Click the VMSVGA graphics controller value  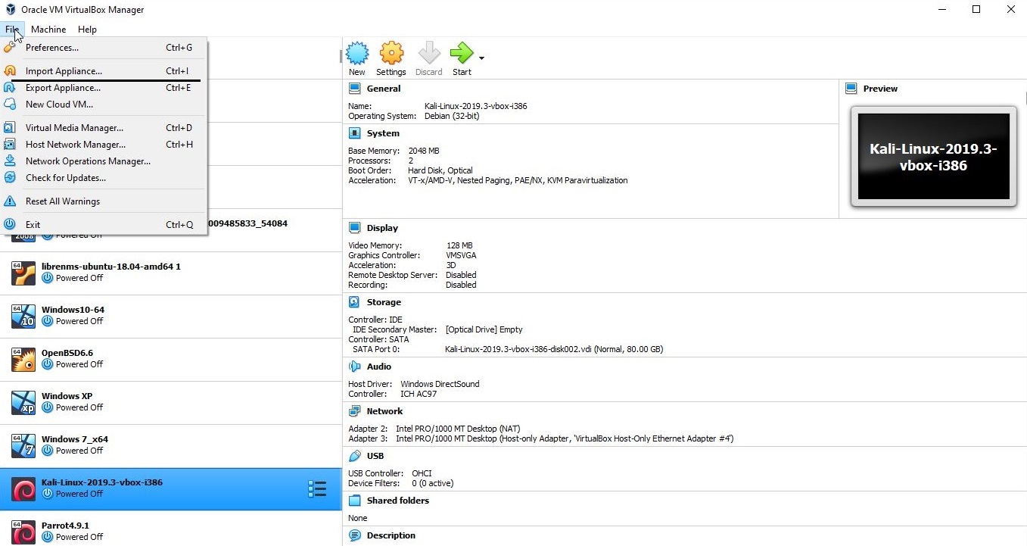[x=462, y=255]
